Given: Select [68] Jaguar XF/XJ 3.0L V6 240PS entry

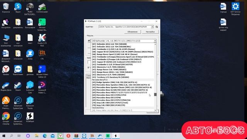Looking at the screenshot, I should (122, 52).
